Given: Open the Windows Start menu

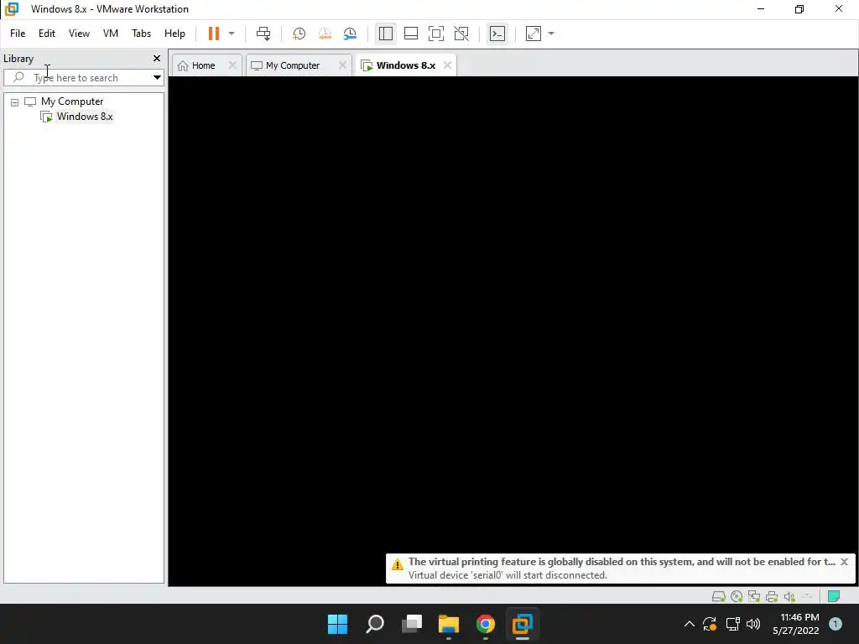Looking at the screenshot, I should 337,624.
